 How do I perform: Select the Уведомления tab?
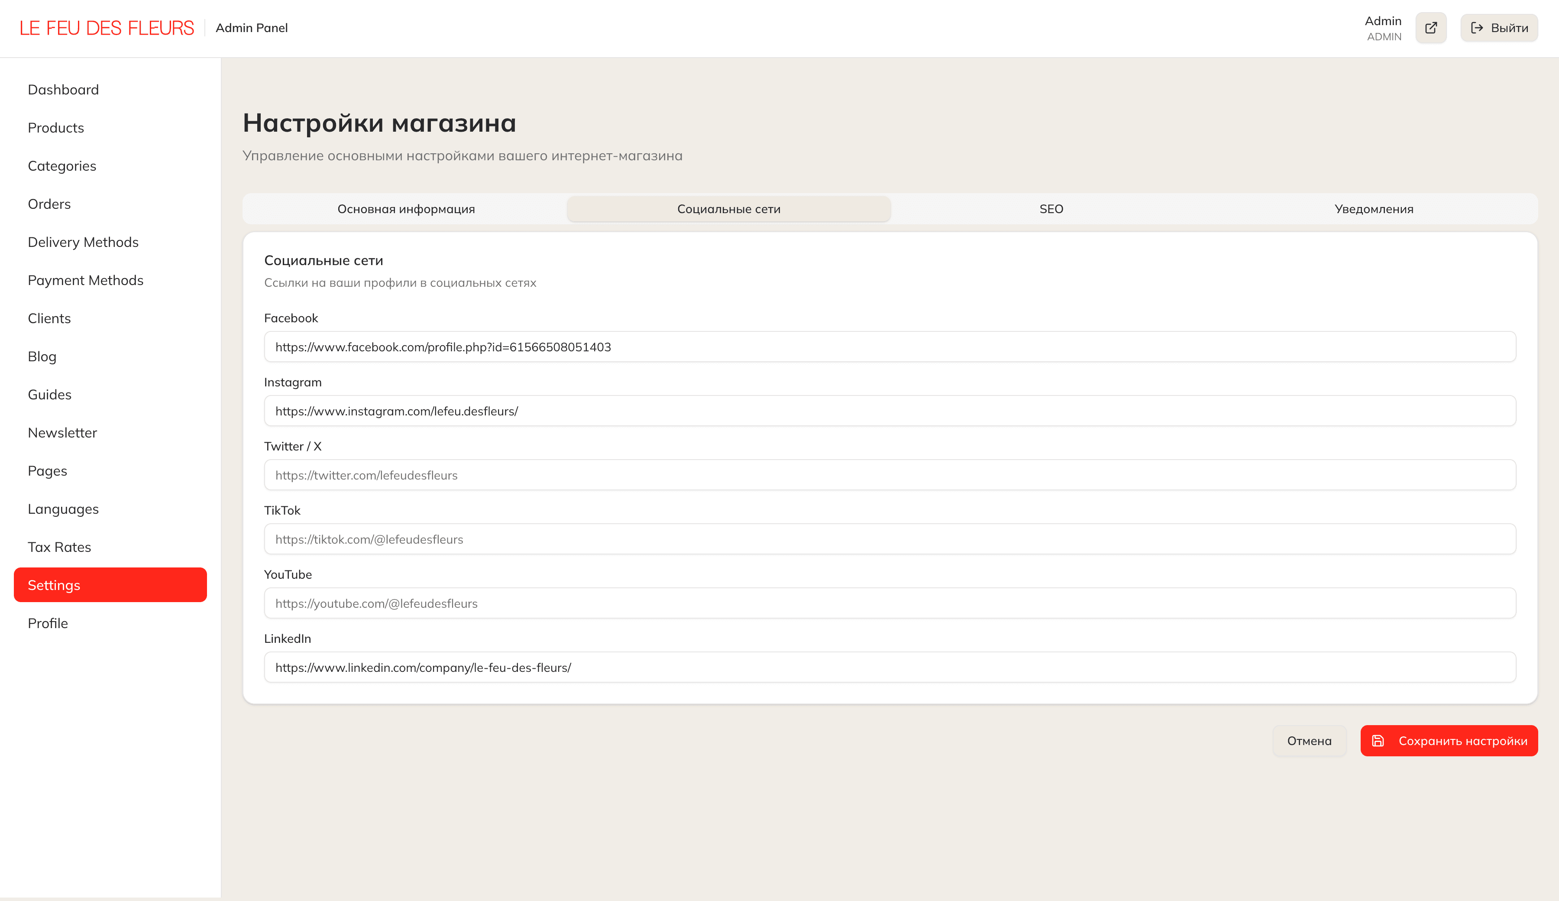pyautogui.click(x=1373, y=209)
